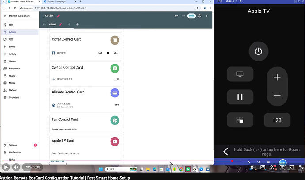Open Astrion in the sidebar
The height and width of the screenshot is (180, 305).
[20, 32]
